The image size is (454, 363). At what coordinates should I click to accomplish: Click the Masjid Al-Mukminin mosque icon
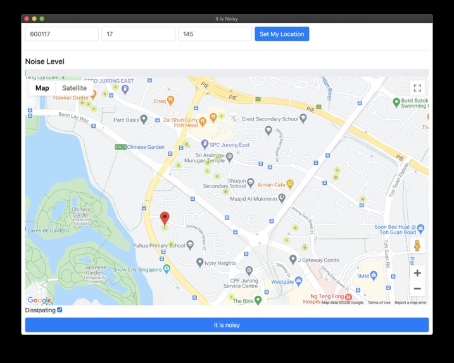pyautogui.click(x=282, y=198)
